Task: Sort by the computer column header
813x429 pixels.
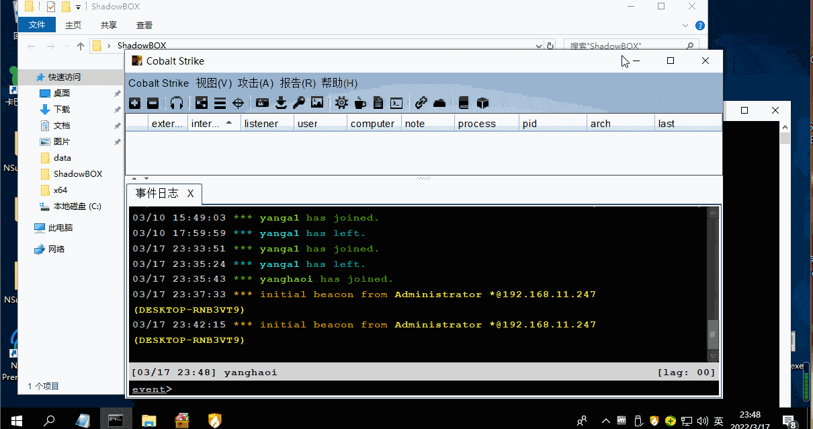Action: tap(374, 124)
